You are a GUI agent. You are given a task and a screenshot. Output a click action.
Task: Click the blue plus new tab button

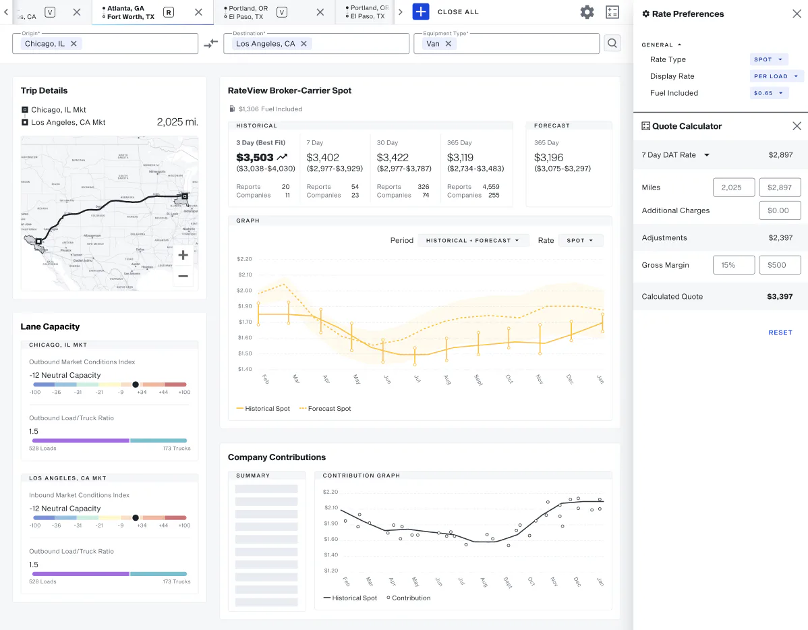(421, 12)
